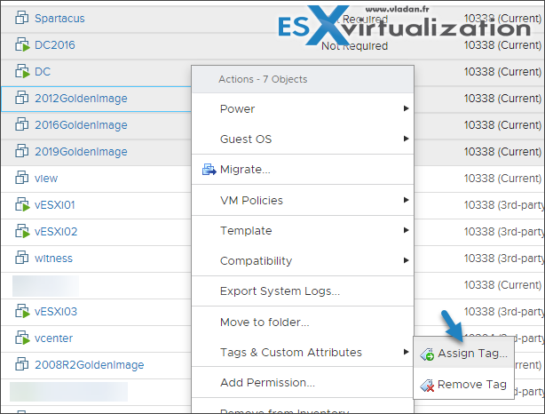Open the vcenter VM link
The width and height of the screenshot is (545, 414).
[x=53, y=338]
